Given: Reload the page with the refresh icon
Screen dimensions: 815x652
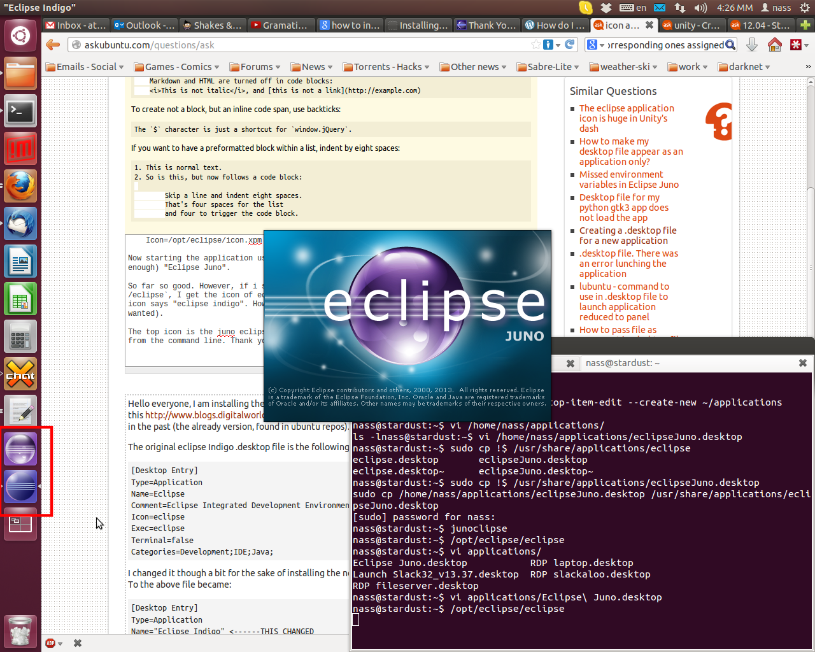Looking at the screenshot, I should click(570, 45).
